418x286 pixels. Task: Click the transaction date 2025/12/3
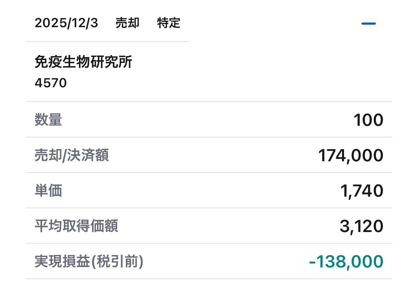(66, 23)
